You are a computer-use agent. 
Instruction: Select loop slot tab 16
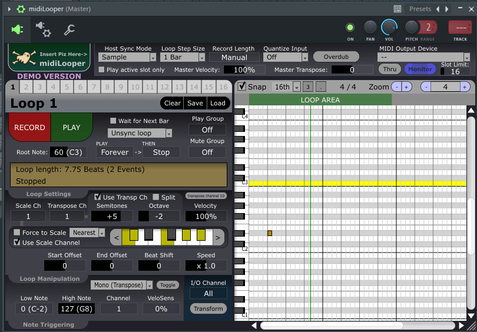[223, 87]
